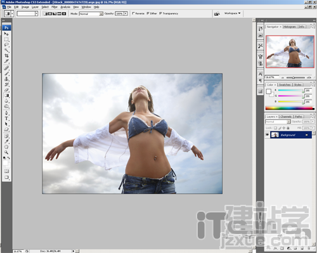Select the Dodge tool
This screenshot has height=253, width=317.
pyautogui.click(x=6, y=107)
